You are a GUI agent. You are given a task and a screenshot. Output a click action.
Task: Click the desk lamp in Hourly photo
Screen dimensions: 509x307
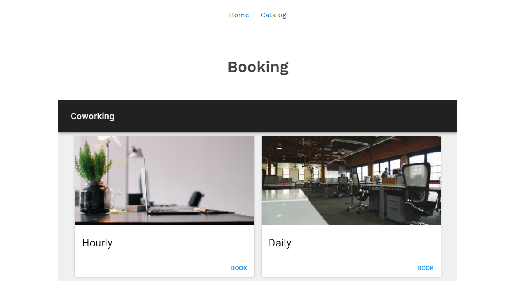tap(135, 152)
